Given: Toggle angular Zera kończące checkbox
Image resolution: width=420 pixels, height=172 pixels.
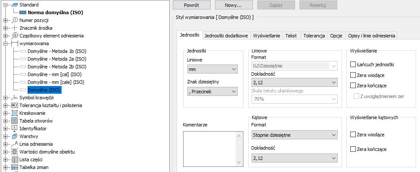Looking at the screenshot, I should pyautogui.click(x=354, y=149).
